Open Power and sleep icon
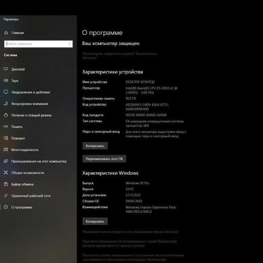Image resolution: width=263 pixels, height=263 pixels. [6, 115]
